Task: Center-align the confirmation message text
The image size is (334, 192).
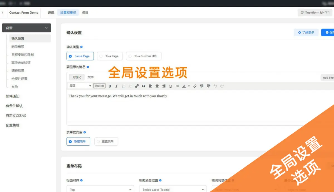Action: pyautogui.click(x=157, y=86)
